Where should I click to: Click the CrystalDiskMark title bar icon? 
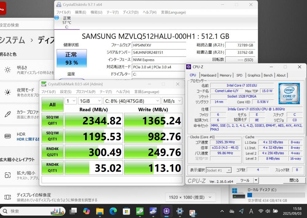pos(44,84)
